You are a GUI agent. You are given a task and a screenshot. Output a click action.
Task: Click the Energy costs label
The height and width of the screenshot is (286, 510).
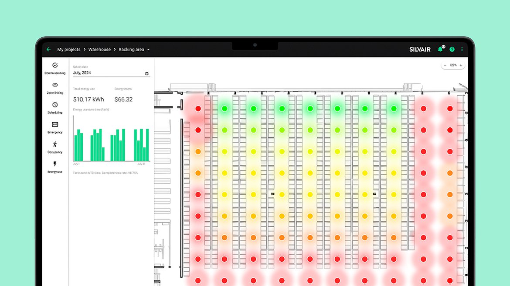point(123,89)
